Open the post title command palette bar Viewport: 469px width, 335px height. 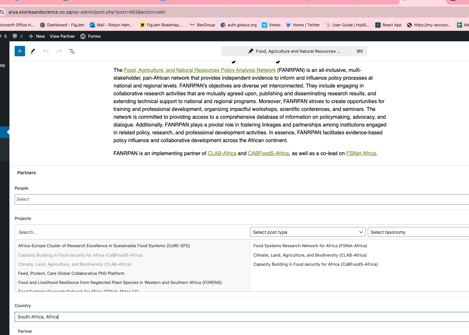(x=294, y=51)
